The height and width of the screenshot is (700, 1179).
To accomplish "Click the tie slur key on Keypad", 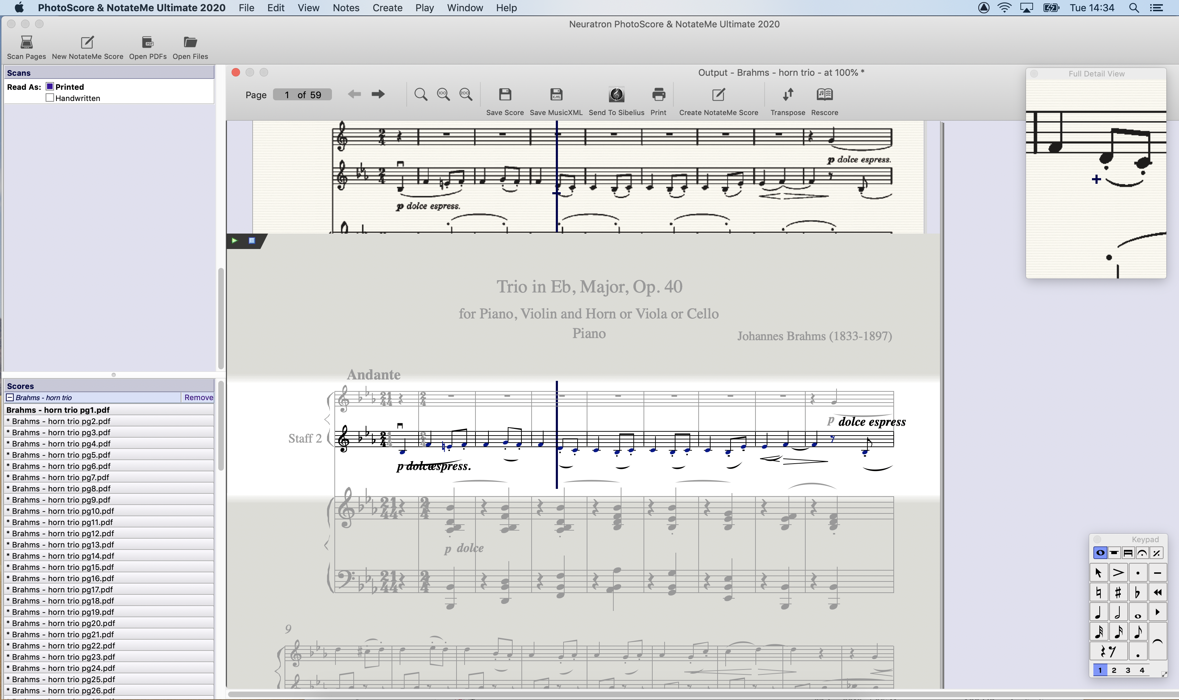I will 1157,641.
